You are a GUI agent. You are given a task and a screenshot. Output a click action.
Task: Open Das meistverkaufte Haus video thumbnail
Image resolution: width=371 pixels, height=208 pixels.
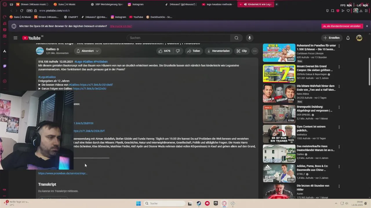[x=279, y=154]
